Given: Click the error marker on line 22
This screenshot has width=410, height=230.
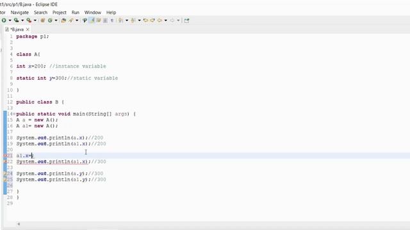Looking at the screenshot, I should pos(5,162).
